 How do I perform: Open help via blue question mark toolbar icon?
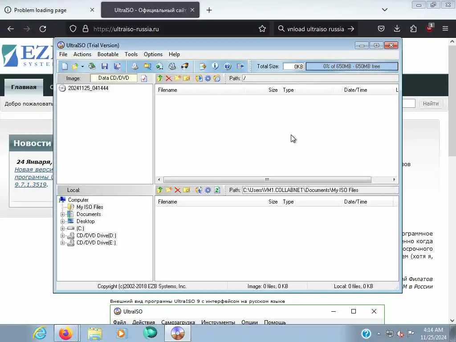(x=228, y=66)
